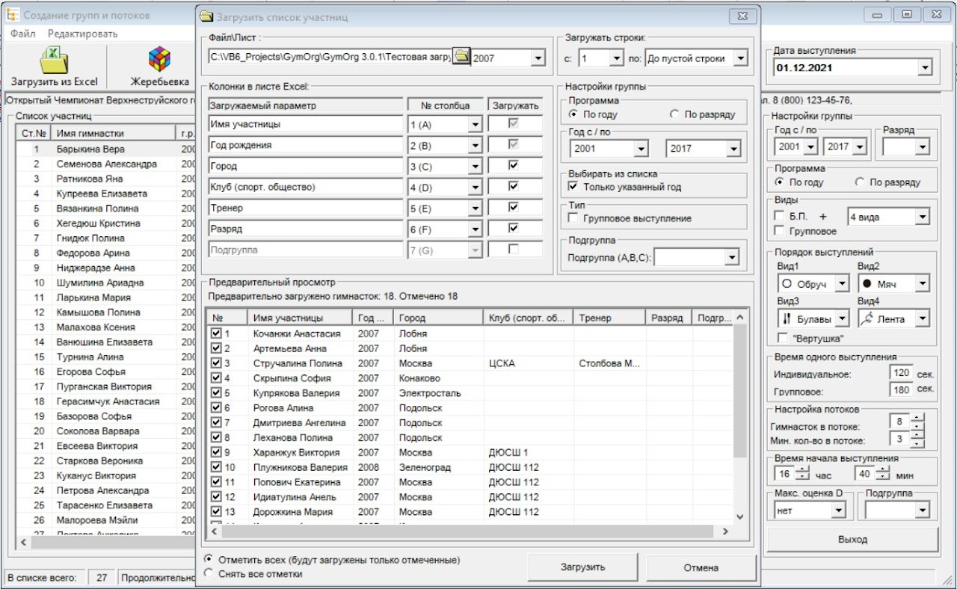Open the Файл menu

click(22, 34)
